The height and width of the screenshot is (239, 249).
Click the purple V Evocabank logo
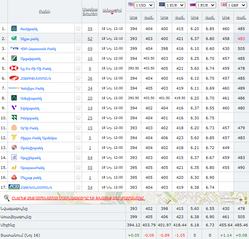pos(14,108)
